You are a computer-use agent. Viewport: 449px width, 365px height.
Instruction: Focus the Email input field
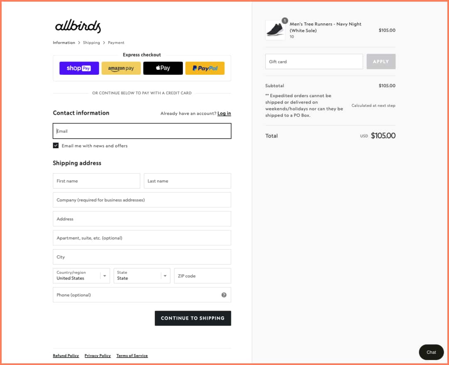[x=142, y=131]
